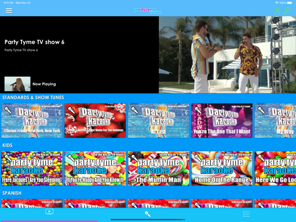Open the hamburger menu
The height and width of the screenshot is (222, 296).
[x=9, y=11]
